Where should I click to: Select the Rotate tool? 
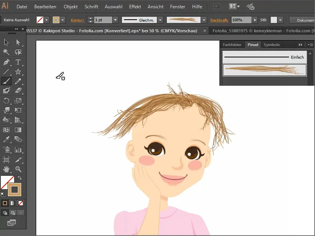(x=6, y=101)
